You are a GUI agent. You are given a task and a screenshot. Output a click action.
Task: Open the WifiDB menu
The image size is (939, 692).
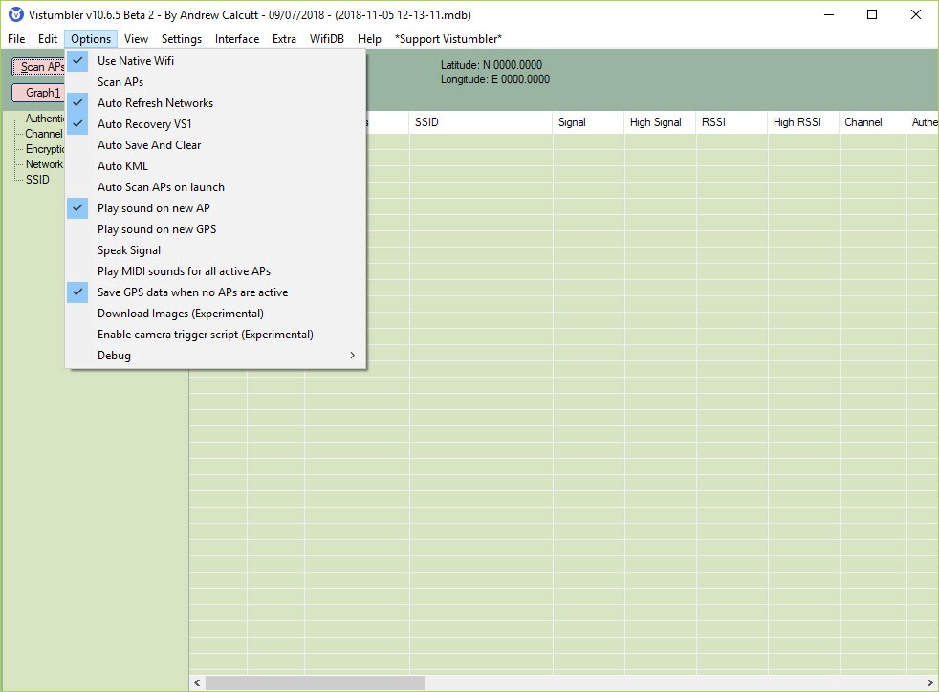[x=327, y=39]
